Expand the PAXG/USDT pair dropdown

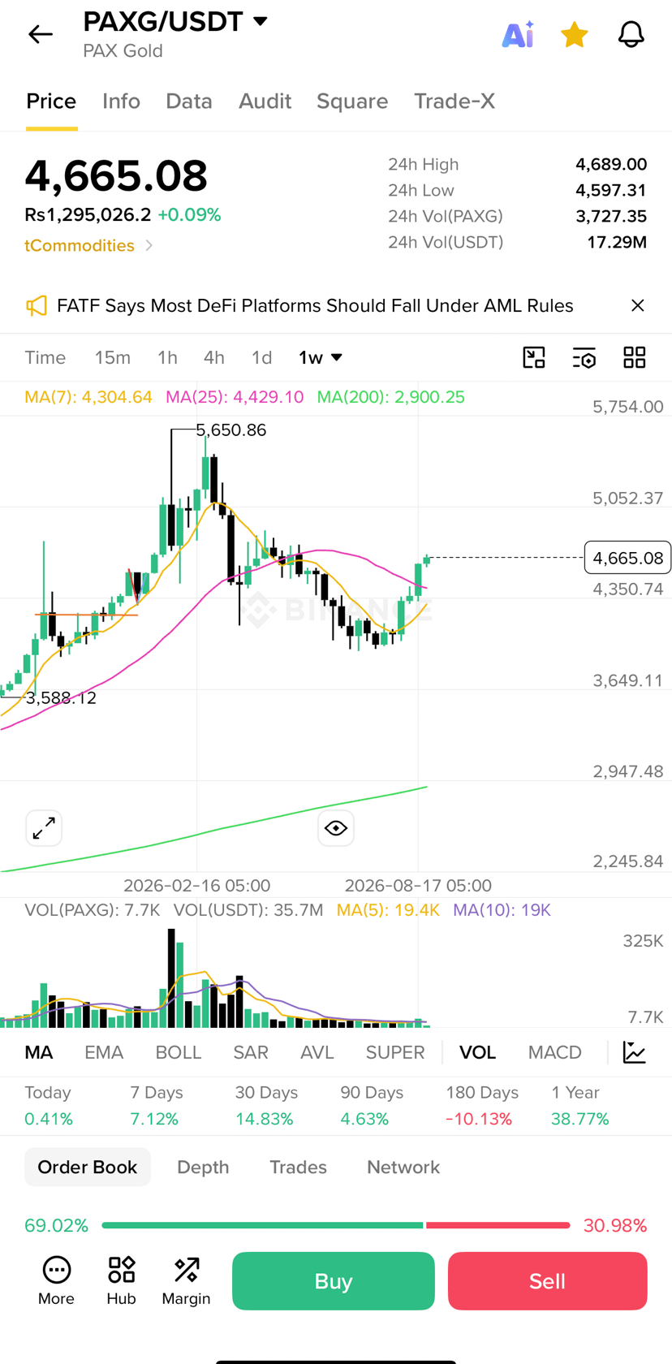[261, 21]
